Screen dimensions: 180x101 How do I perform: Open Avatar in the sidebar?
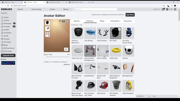(5, 30)
